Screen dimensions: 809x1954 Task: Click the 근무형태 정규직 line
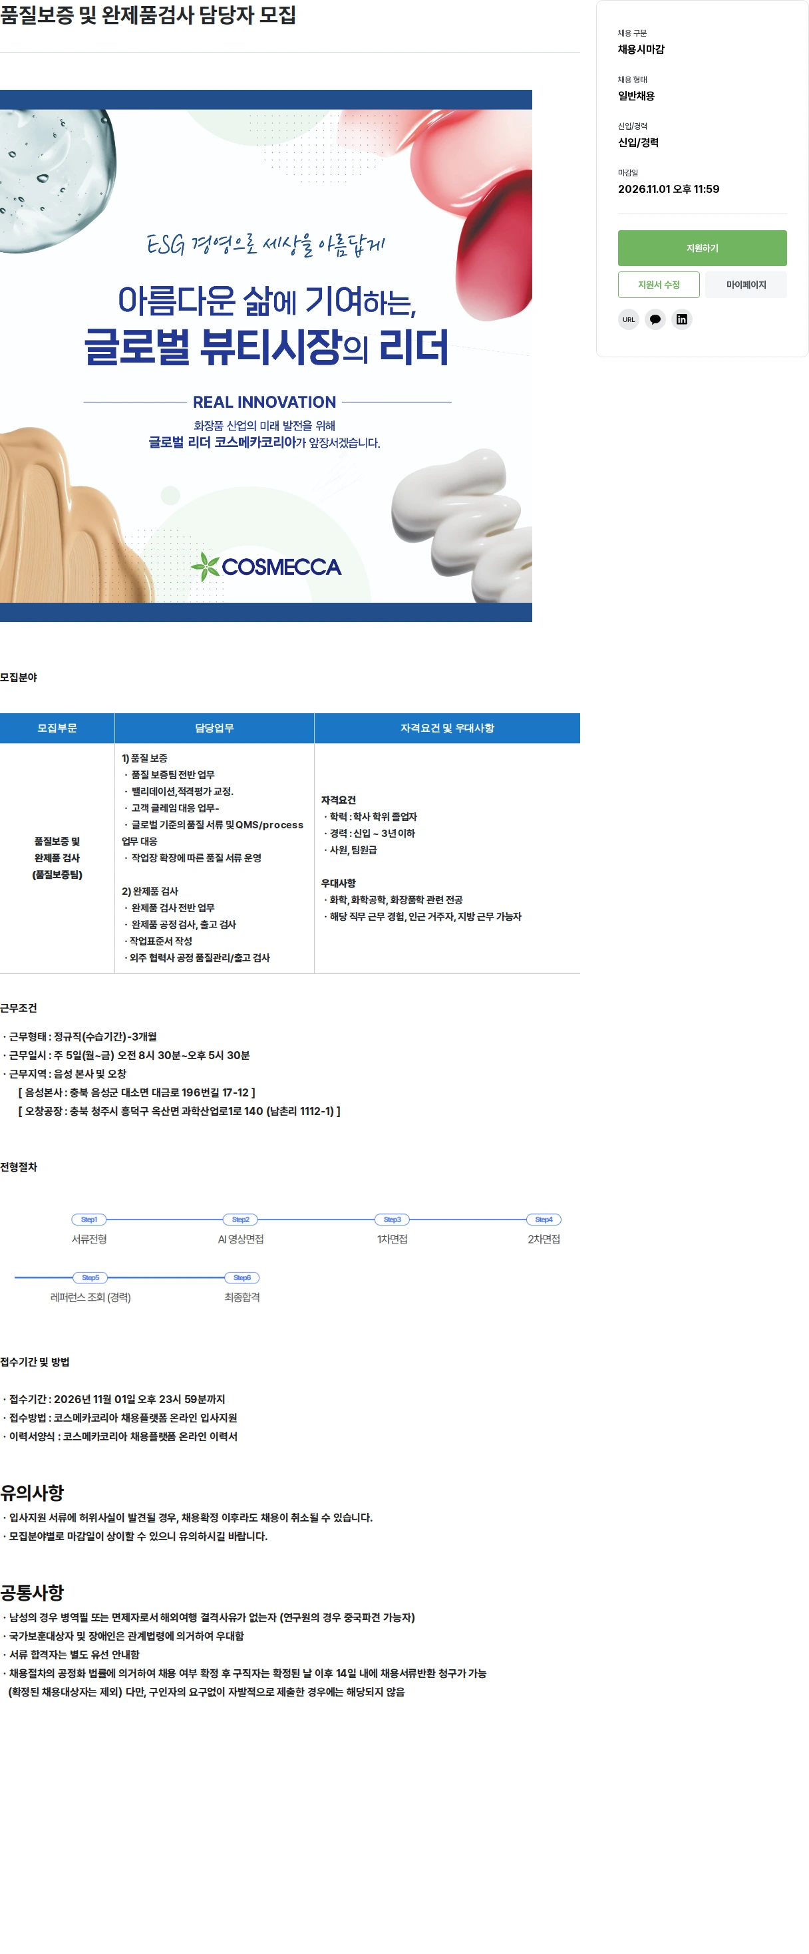pos(80,1036)
